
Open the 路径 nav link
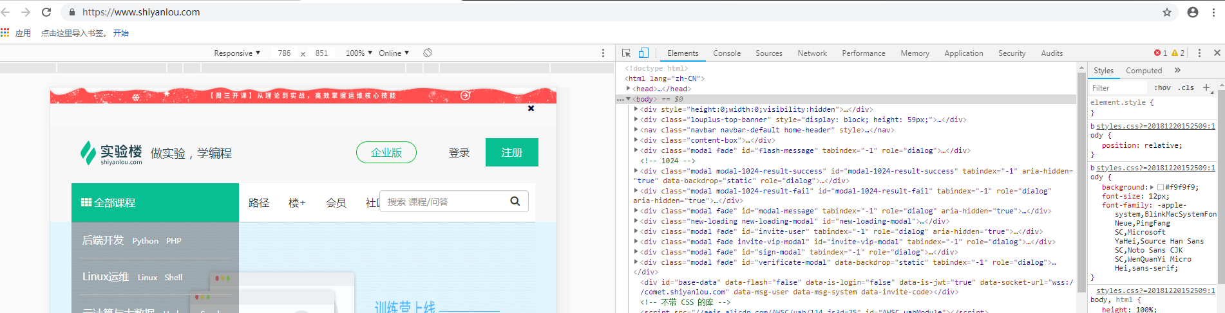pyautogui.click(x=259, y=203)
